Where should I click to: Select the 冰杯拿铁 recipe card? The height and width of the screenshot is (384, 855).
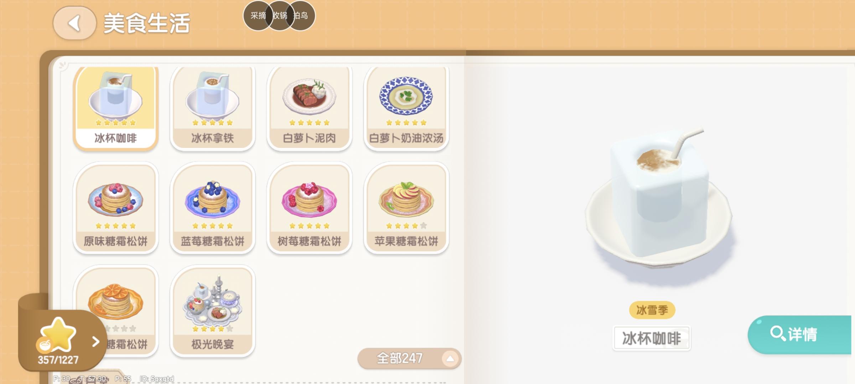point(212,107)
